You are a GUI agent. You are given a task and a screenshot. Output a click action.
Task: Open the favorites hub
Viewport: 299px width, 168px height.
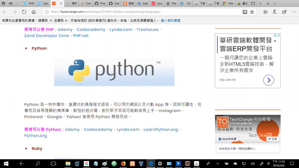coord(265,12)
